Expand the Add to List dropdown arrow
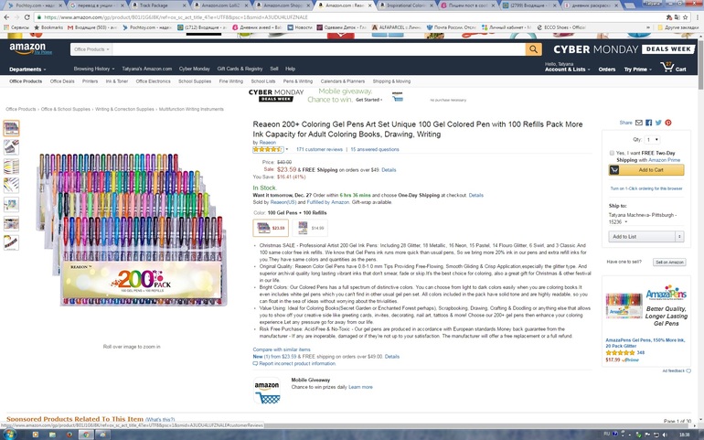 pos(679,236)
